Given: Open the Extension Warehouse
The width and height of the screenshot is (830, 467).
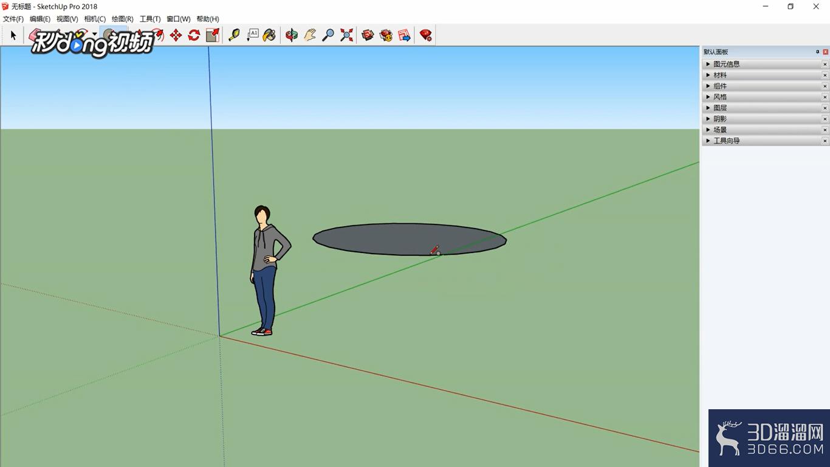Looking at the screenshot, I should pos(386,35).
